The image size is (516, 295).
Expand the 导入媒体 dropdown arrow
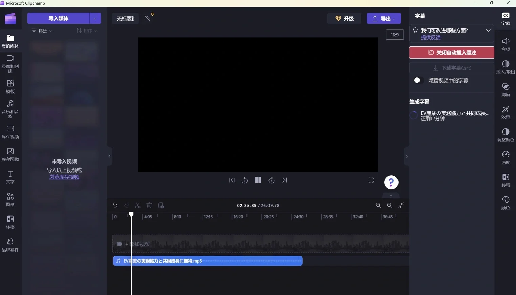(95, 18)
